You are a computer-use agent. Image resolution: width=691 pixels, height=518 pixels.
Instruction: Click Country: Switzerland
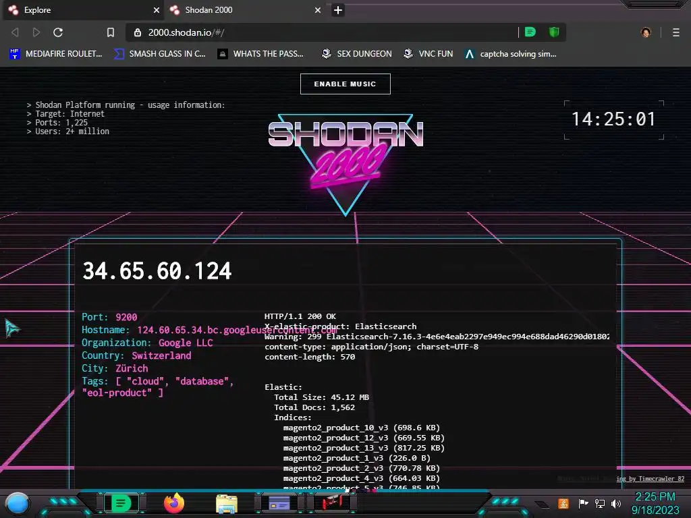[x=136, y=355]
